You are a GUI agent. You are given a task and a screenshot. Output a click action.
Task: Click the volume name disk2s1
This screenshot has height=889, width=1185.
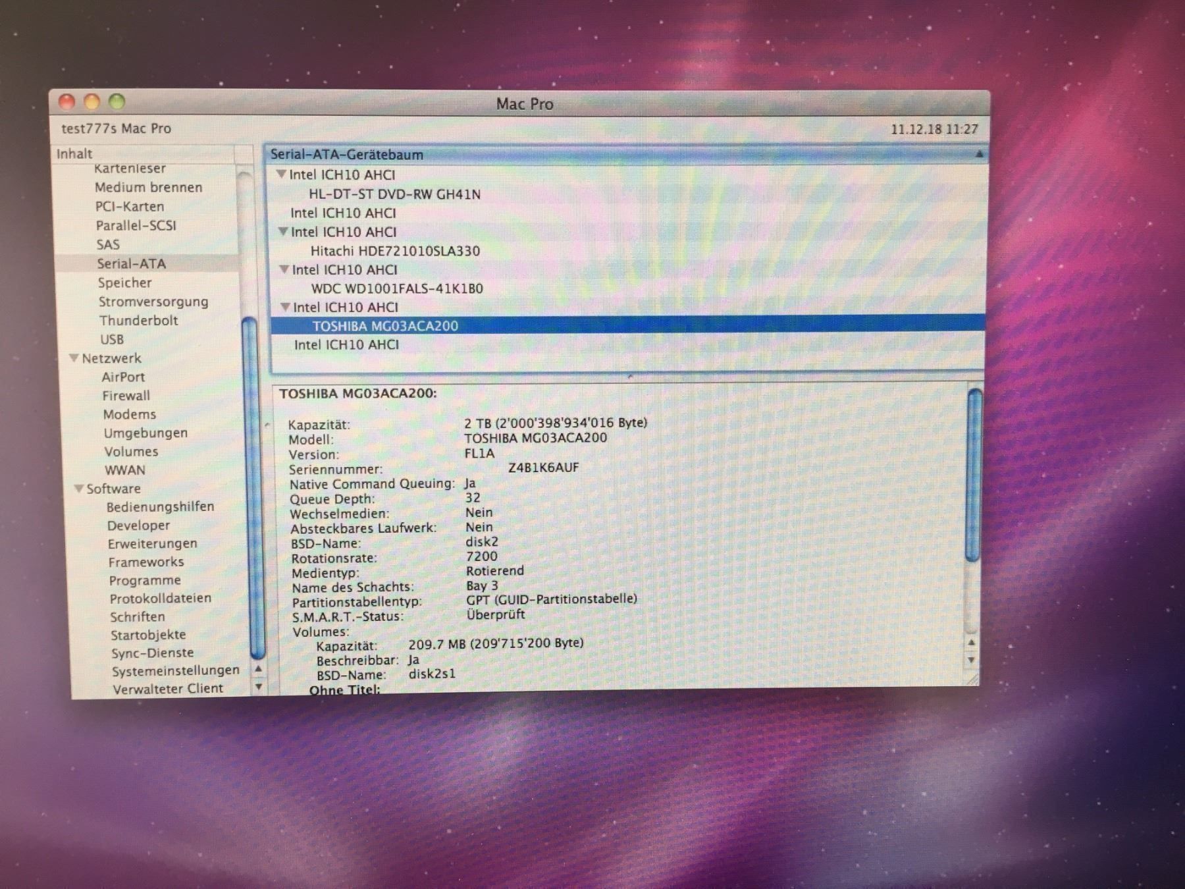[432, 674]
